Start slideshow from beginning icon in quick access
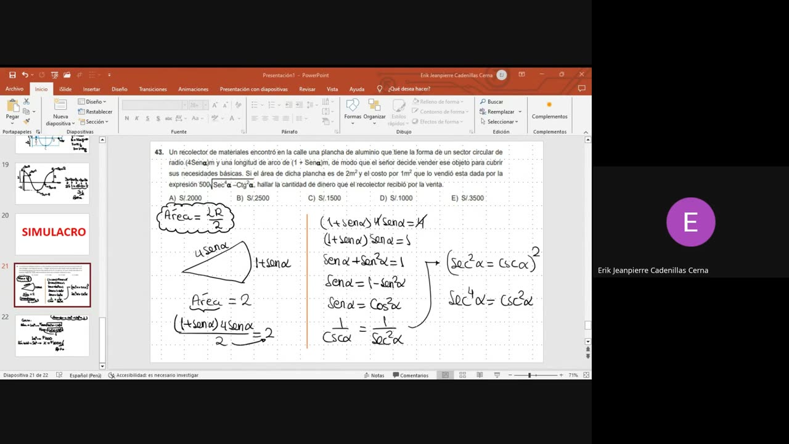Screen dimensions: 789x444 click(x=54, y=75)
